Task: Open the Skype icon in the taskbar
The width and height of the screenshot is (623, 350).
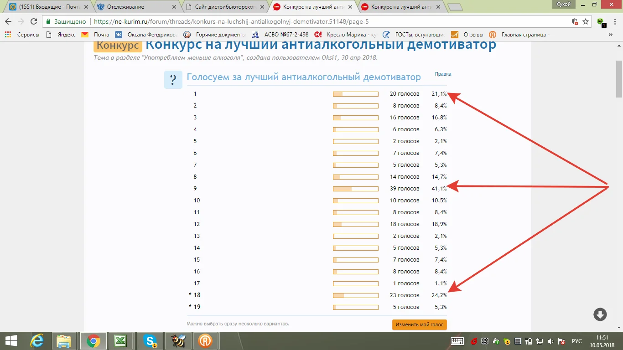Action: (150, 340)
